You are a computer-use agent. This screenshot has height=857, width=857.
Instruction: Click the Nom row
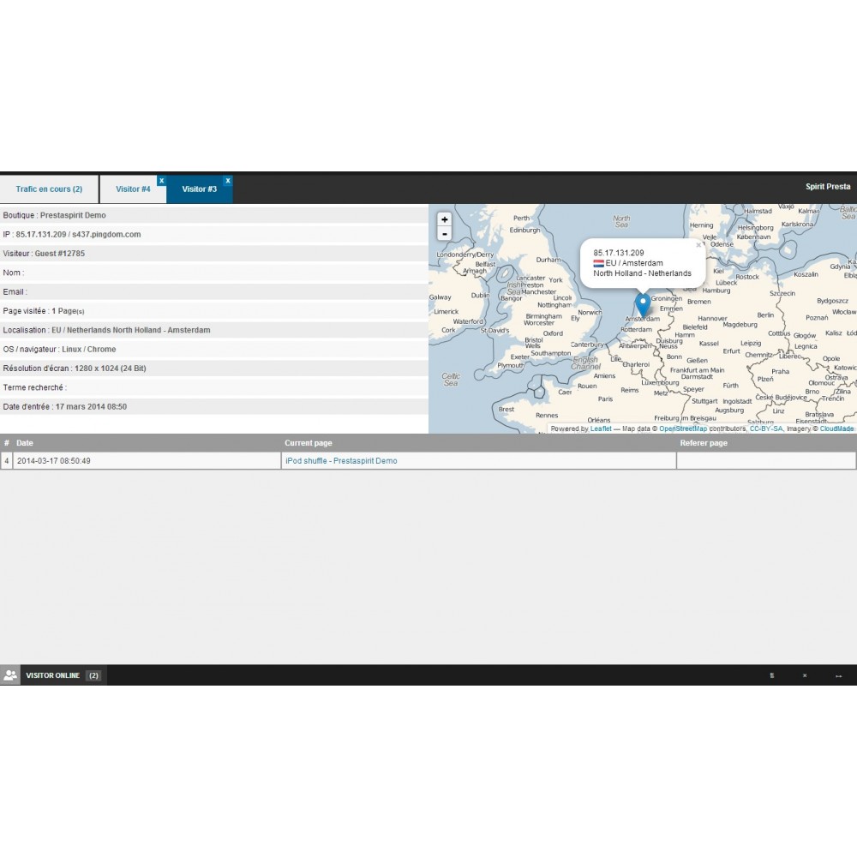[x=213, y=273]
